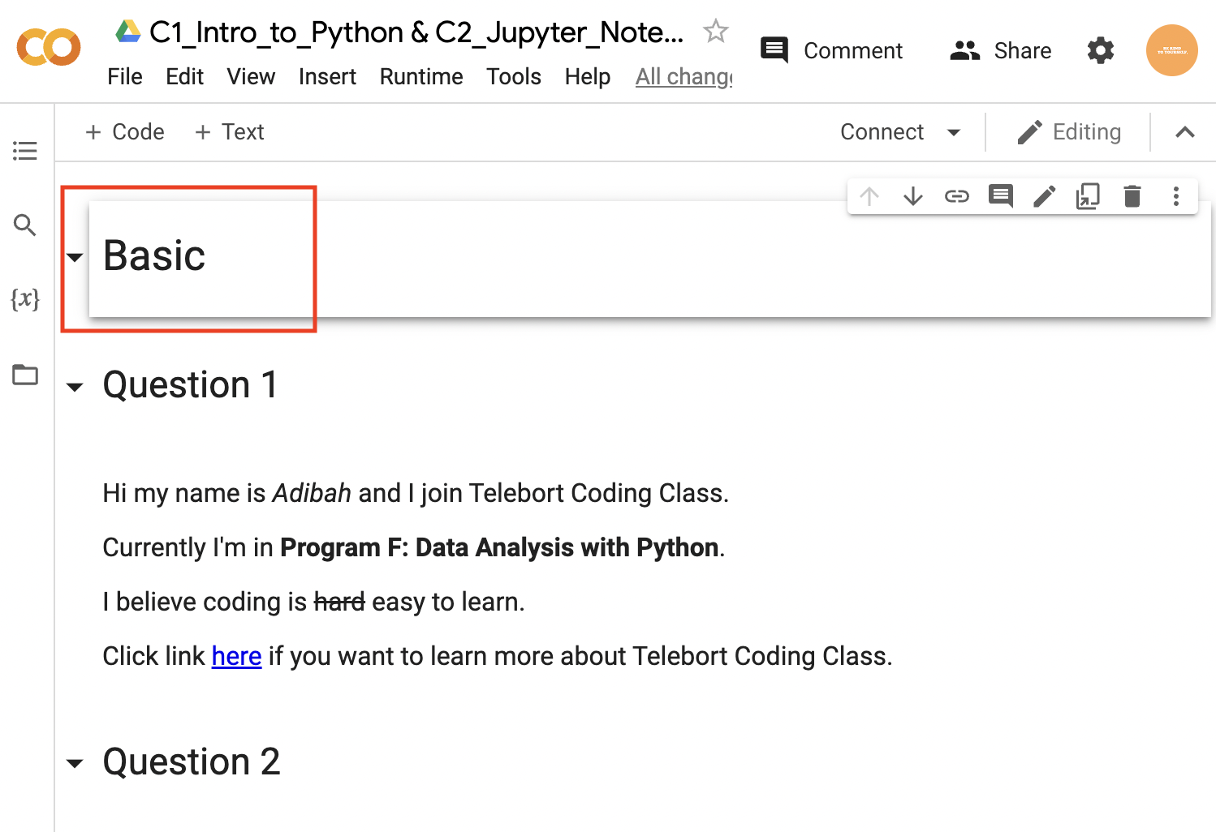The height and width of the screenshot is (832, 1216).
Task: Open the Connect options dropdown arrow
Action: 955,132
